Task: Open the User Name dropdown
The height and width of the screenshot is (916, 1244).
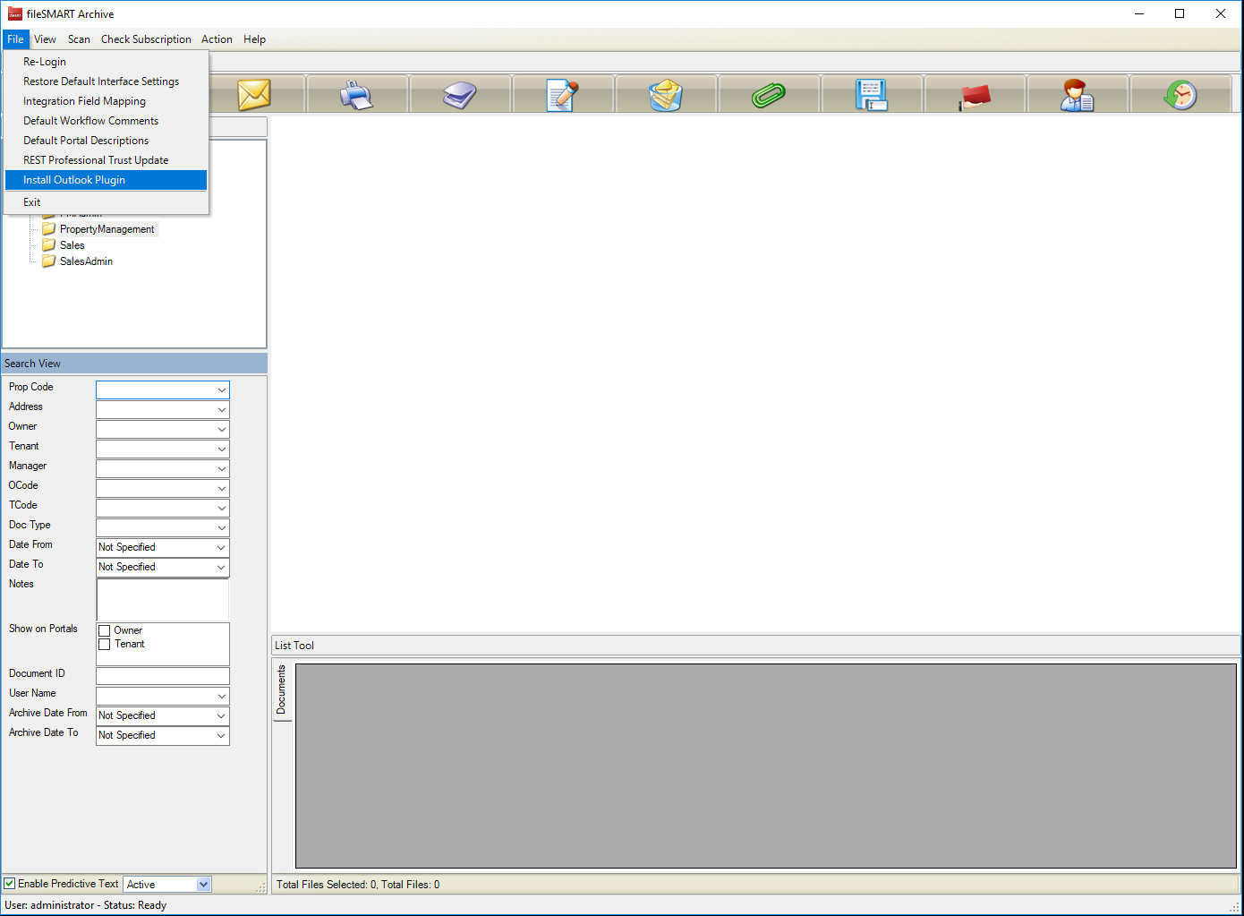Action: click(x=221, y=696)
